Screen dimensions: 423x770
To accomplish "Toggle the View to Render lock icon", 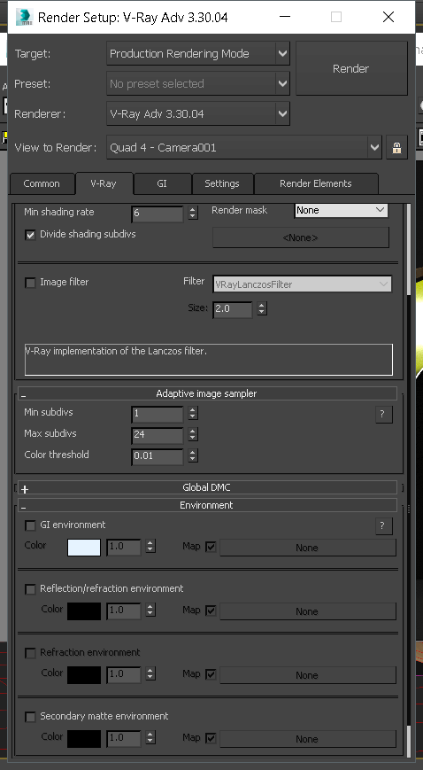I will point(396,147).
